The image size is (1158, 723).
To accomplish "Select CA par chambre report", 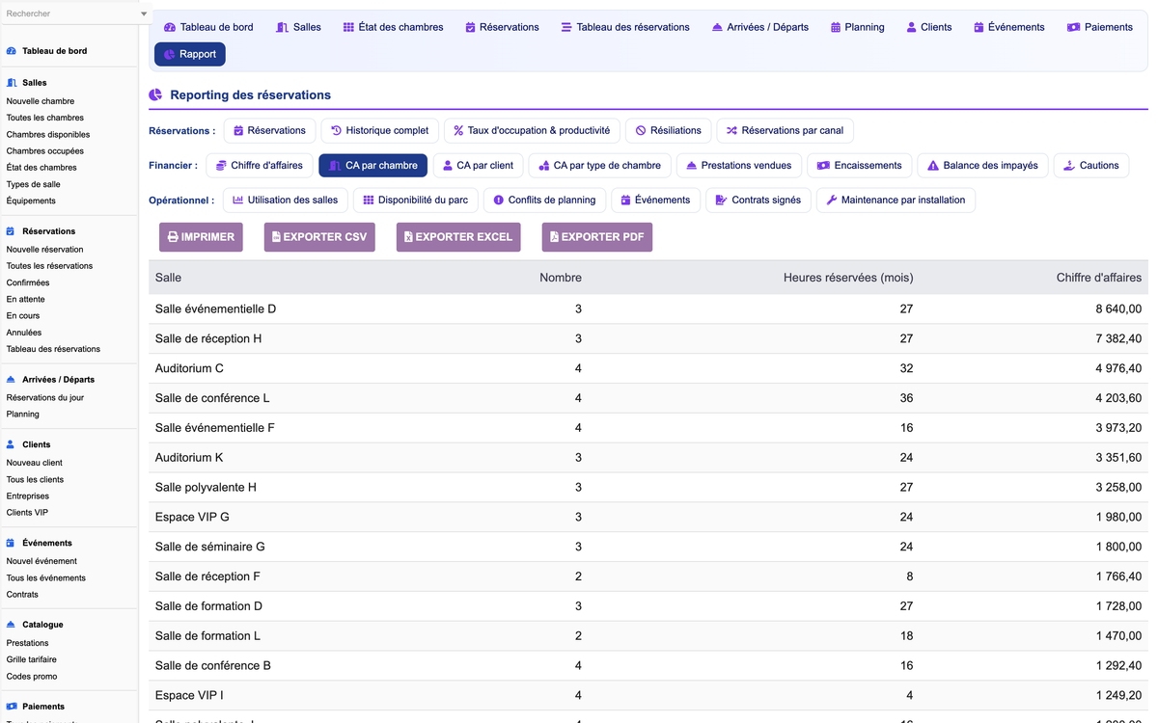I will click(x=372, y=165).
